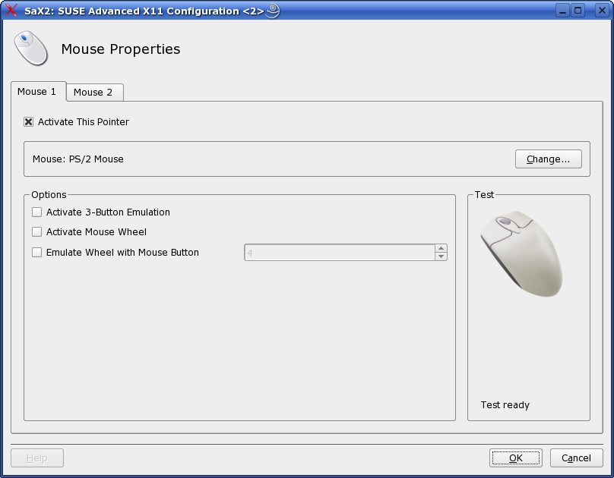Click the SaX2 X logo icon in title bar
The image size is (614, 478).
[11, 10]
